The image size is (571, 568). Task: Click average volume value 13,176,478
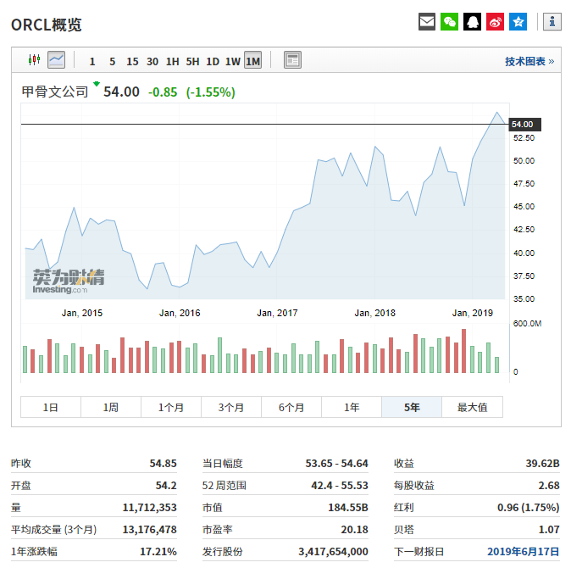150,529
